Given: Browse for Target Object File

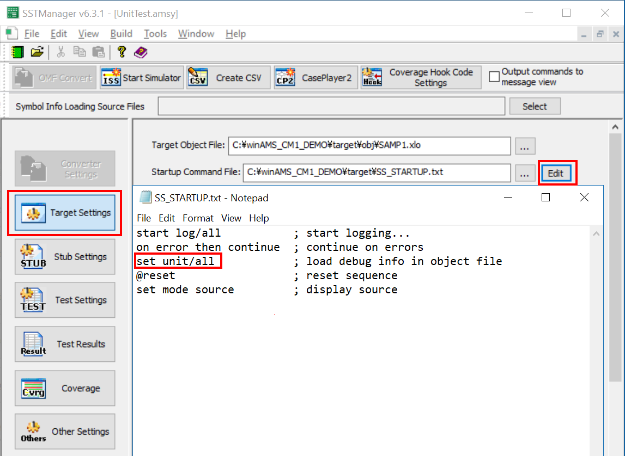Looking at the screenshot, I should coord(525,146).
